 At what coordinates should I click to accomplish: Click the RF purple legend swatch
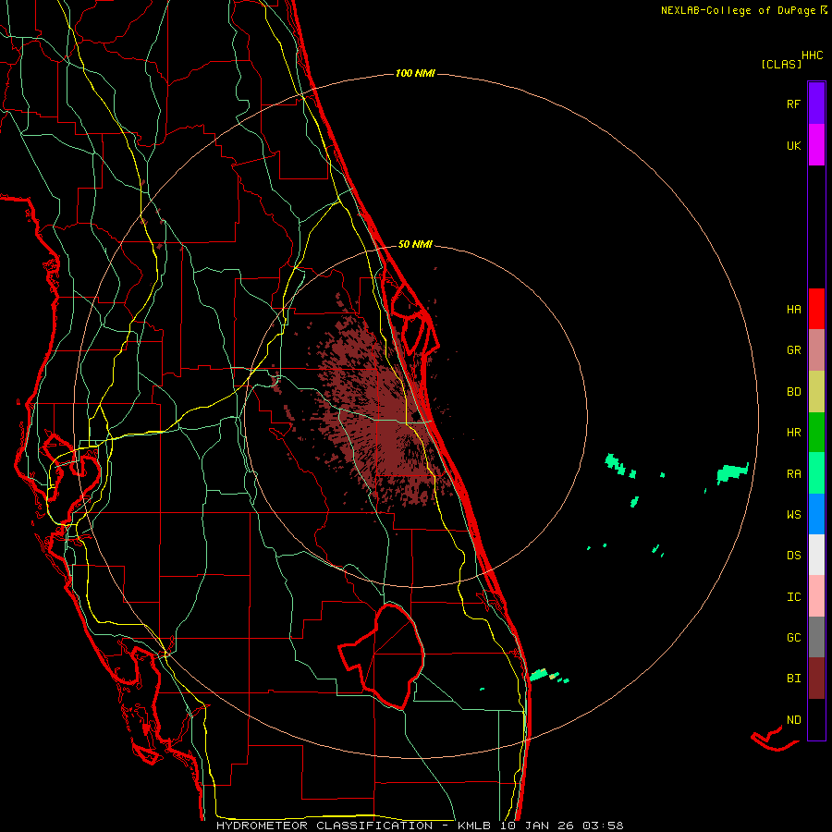coord(816,104)
